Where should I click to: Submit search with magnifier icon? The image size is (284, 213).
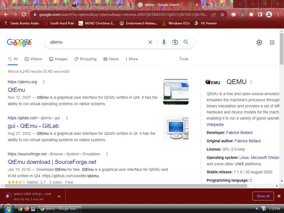[x=186, y=42]
